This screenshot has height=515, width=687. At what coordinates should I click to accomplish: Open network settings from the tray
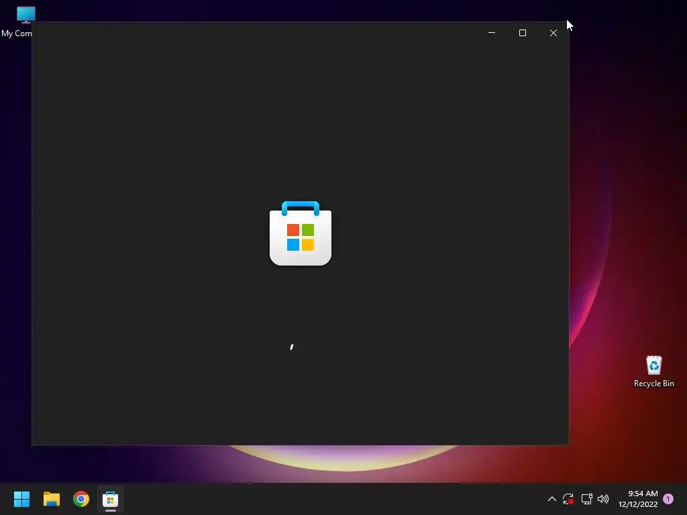(586, 499)
